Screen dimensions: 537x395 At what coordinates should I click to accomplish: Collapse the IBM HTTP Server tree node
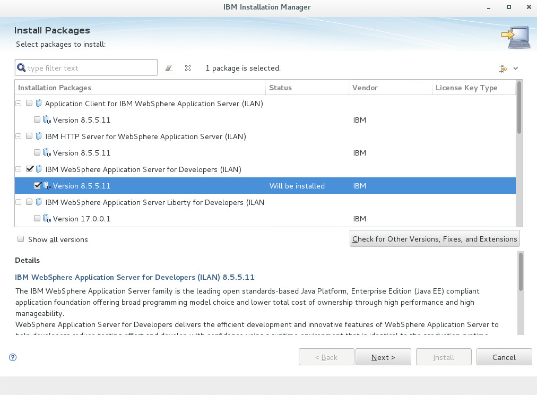19,136
